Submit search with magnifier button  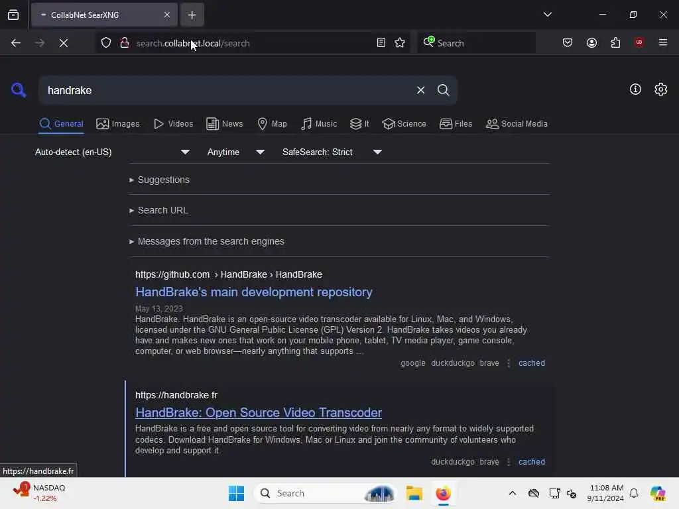[x=443, y=90]
